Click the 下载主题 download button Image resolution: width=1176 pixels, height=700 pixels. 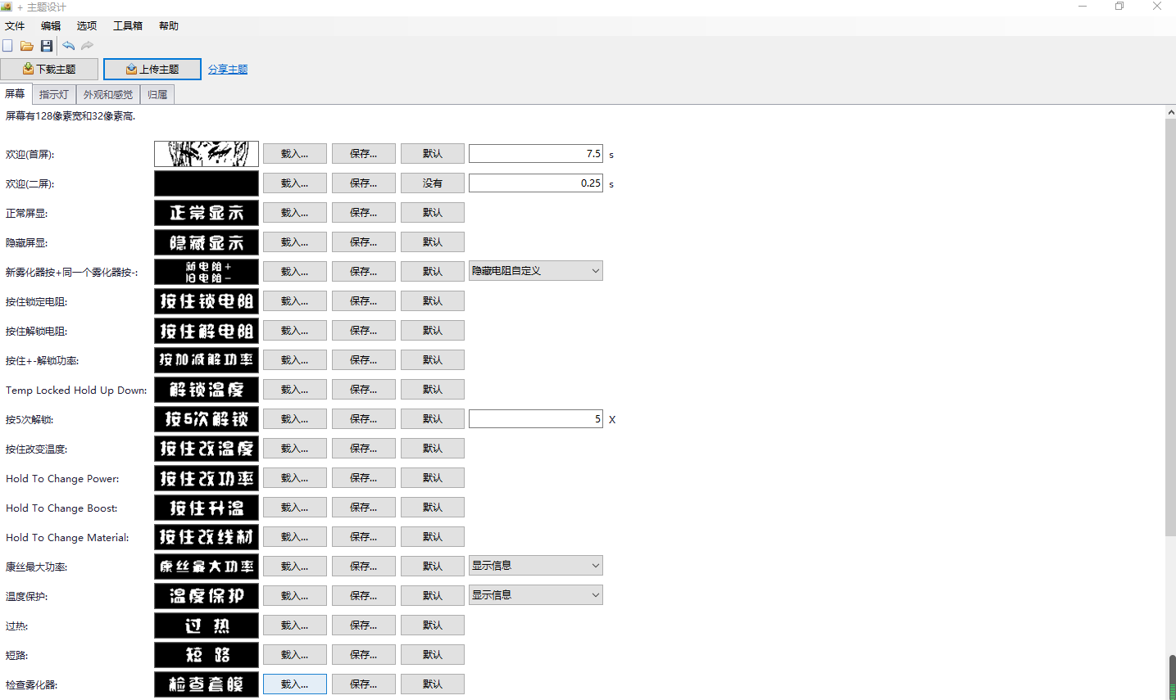point(49,70)
